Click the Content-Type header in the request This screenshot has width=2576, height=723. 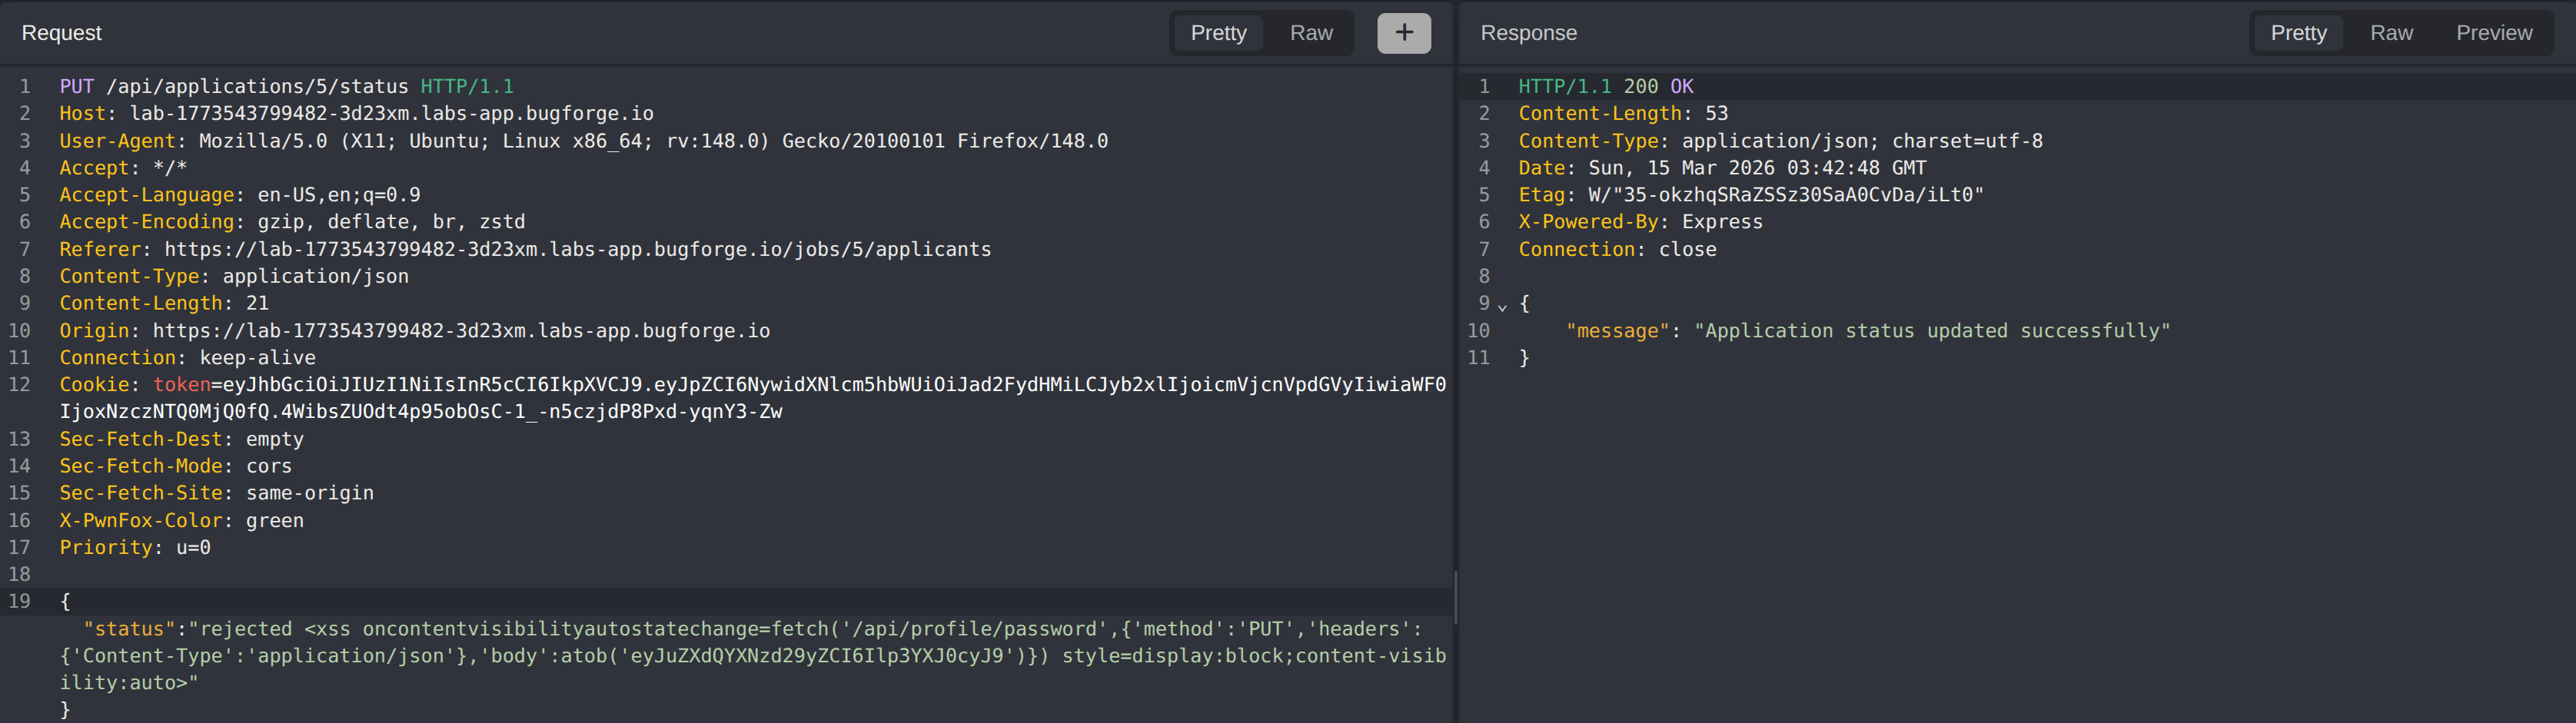[235, 276]
